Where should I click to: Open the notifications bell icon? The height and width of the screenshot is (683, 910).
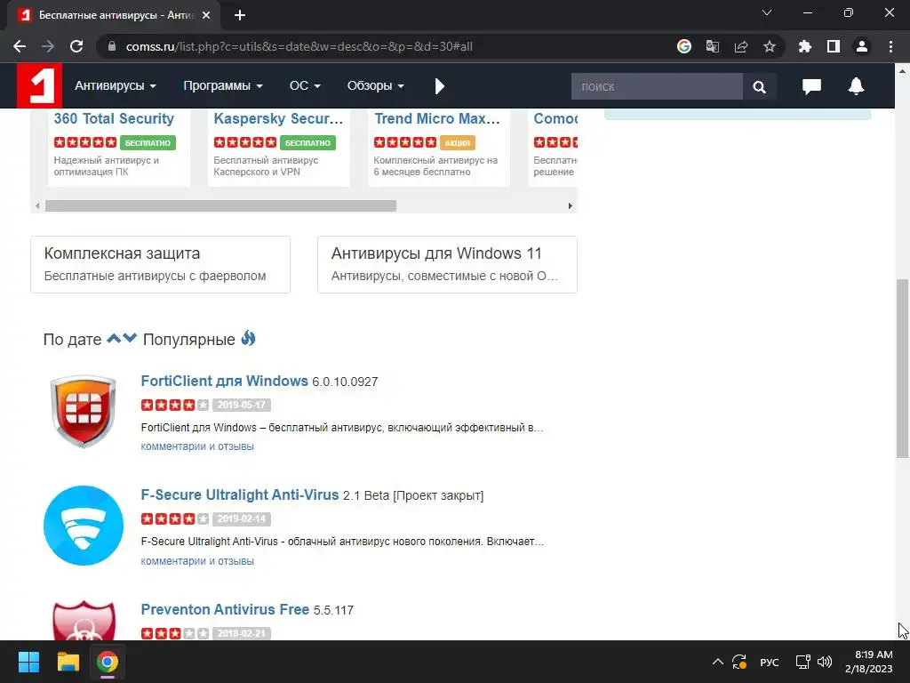point(856,86)
